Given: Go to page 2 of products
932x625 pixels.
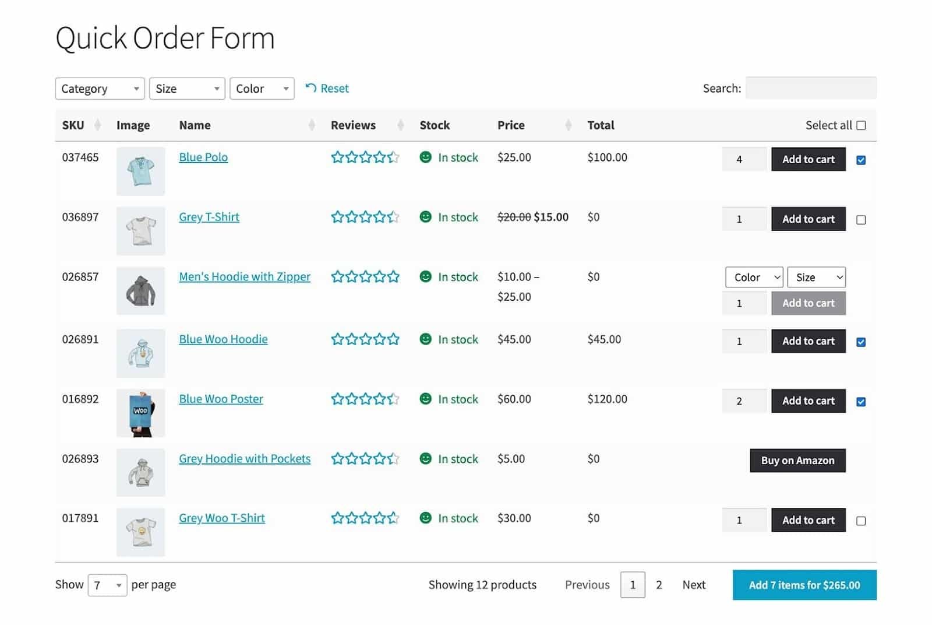Looking at the screenshot, I should pyautogui.click(x=659, y=585).
